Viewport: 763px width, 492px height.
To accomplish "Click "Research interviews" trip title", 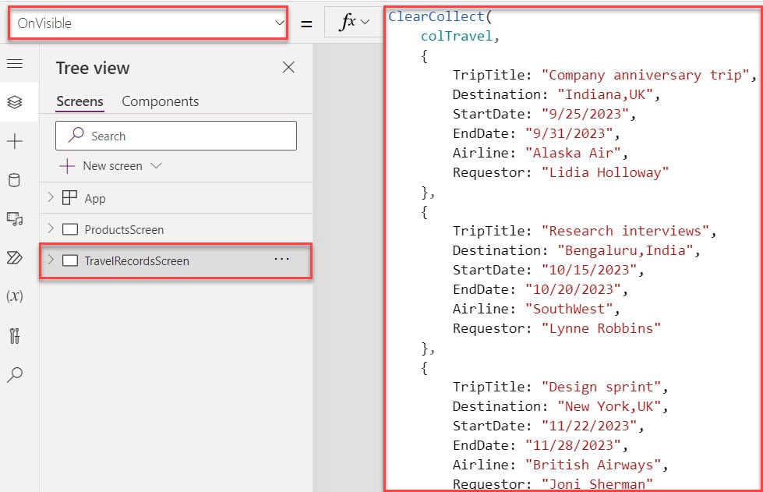I will (x=625, y=231).
